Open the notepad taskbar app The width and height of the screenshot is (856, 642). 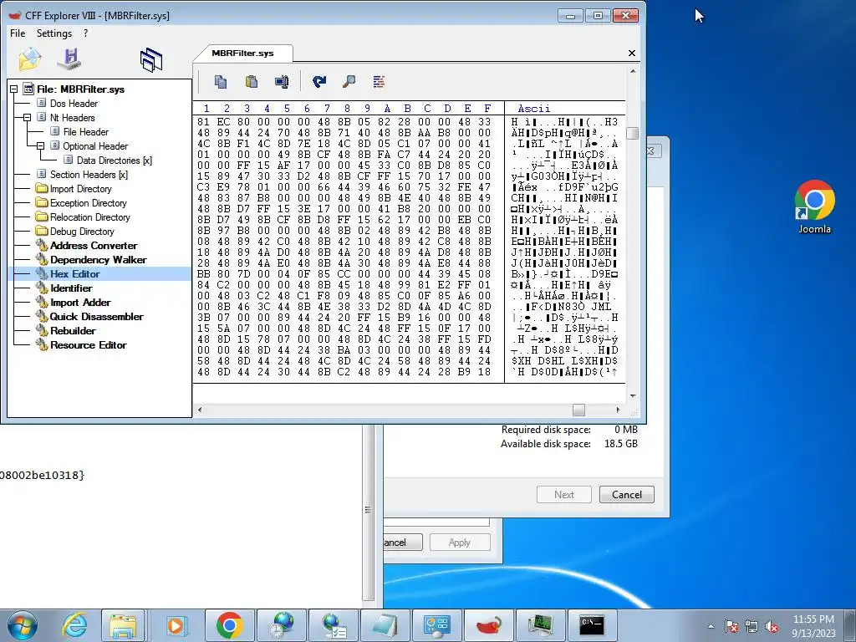pos(385,625)
